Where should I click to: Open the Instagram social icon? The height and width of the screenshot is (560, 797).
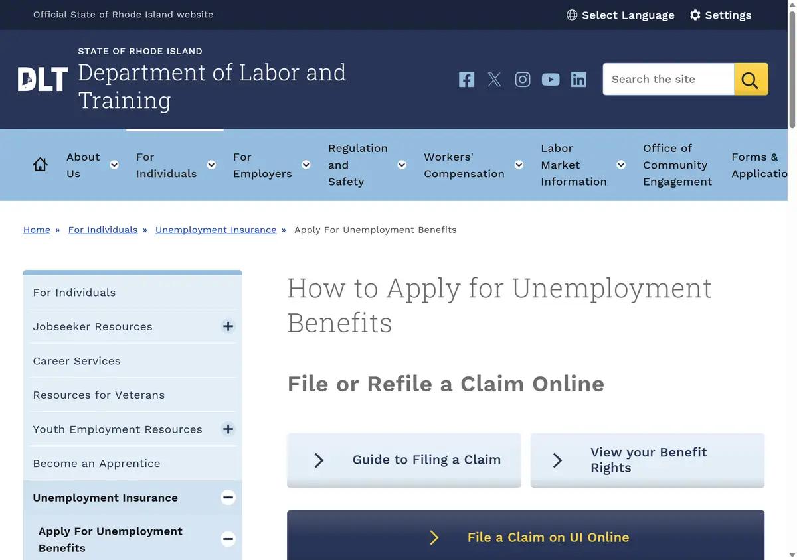pyautogui.click(x=523, y=80)
